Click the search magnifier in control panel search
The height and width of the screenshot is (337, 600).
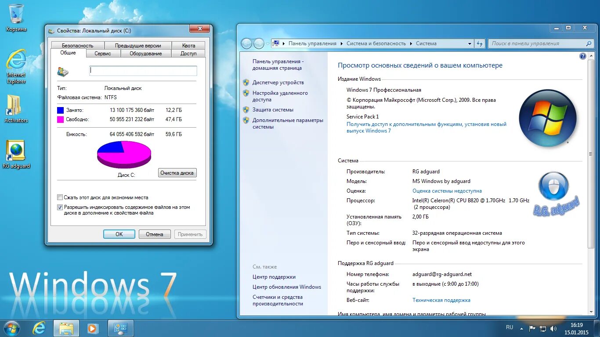(589, 43)
